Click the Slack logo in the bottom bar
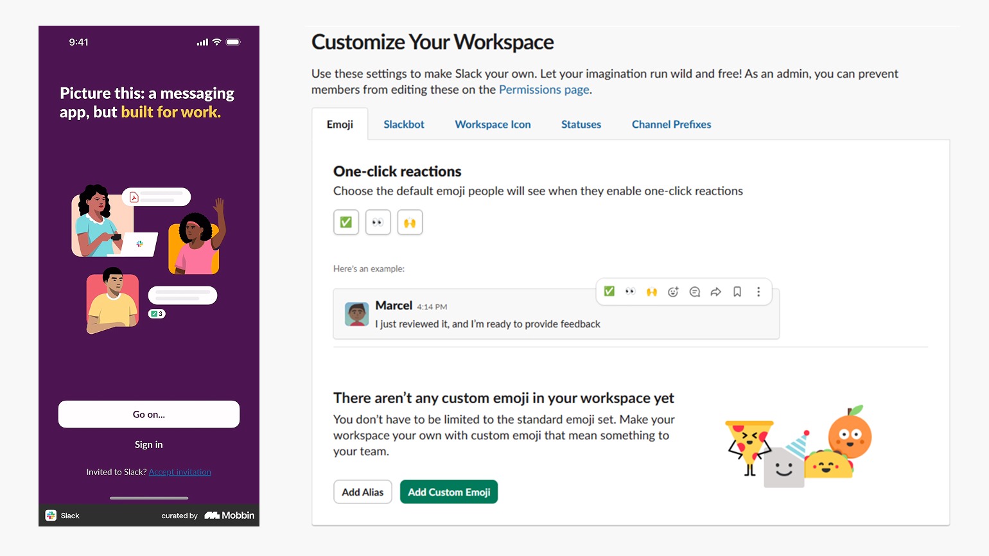989x556 pixels. 51,515
